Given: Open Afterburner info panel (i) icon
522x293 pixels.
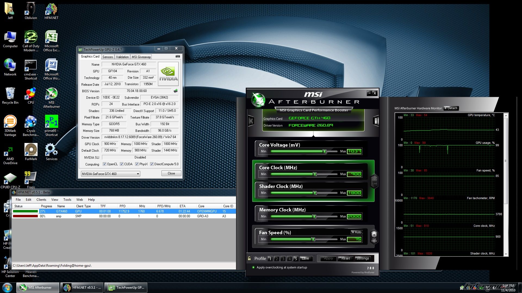Looking at the screenshot, I should coord(376,120).
